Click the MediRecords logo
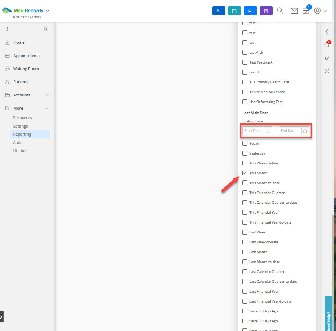The width and height of the screenshot is (336, 331). pos(23,11)
